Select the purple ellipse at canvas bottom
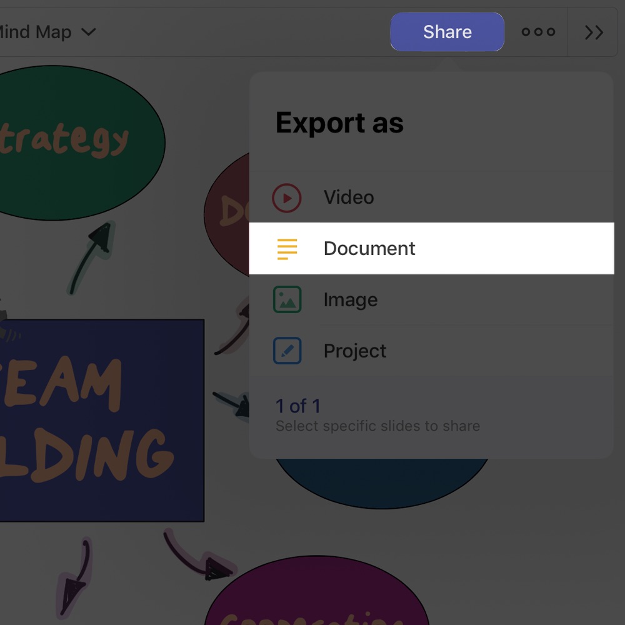The width and height of the screenshot is (625, 625). click(317, 590)
